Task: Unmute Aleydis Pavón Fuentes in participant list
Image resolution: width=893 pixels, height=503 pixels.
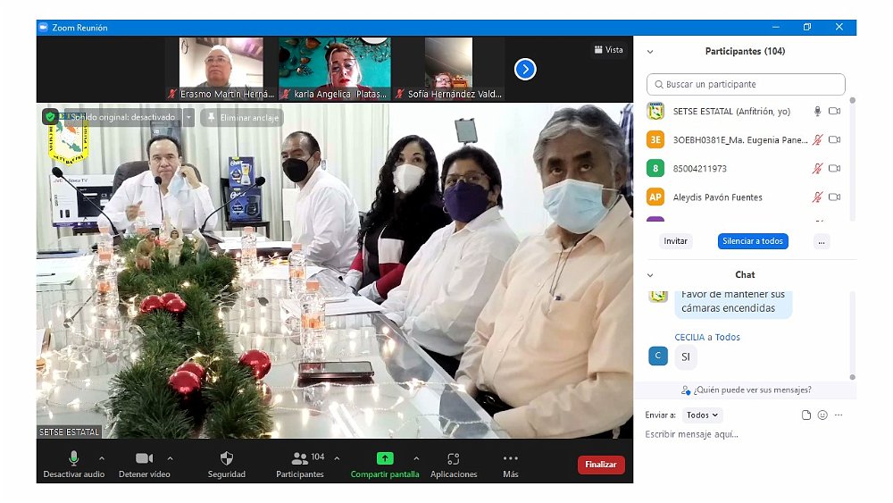Action: click(816, 197)
